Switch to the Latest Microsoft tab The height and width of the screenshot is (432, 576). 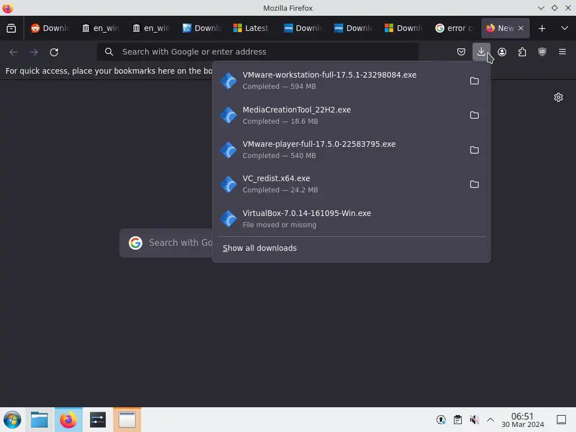tap(252, 28)
